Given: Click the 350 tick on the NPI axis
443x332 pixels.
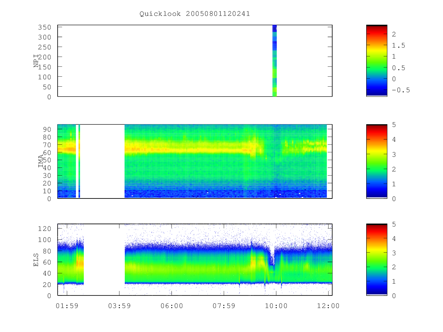Looking at the screenshot, I should tap(45, 27).
